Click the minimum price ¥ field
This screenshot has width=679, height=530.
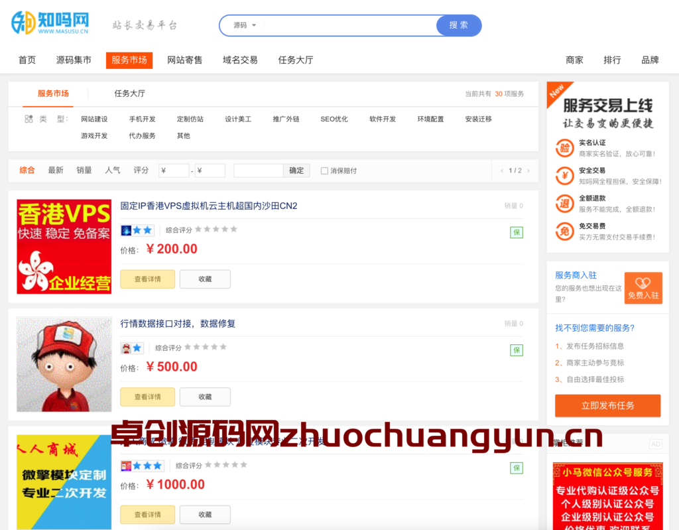tap(174, 170)
